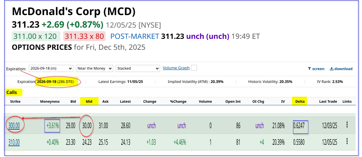Click the download icon
This screenshot has width=362, height=157.
pos(331,69)
